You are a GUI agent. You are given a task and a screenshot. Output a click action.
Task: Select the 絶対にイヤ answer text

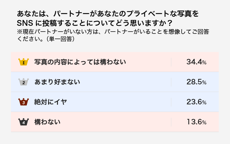pyautogui.click(x=51, y=102)
